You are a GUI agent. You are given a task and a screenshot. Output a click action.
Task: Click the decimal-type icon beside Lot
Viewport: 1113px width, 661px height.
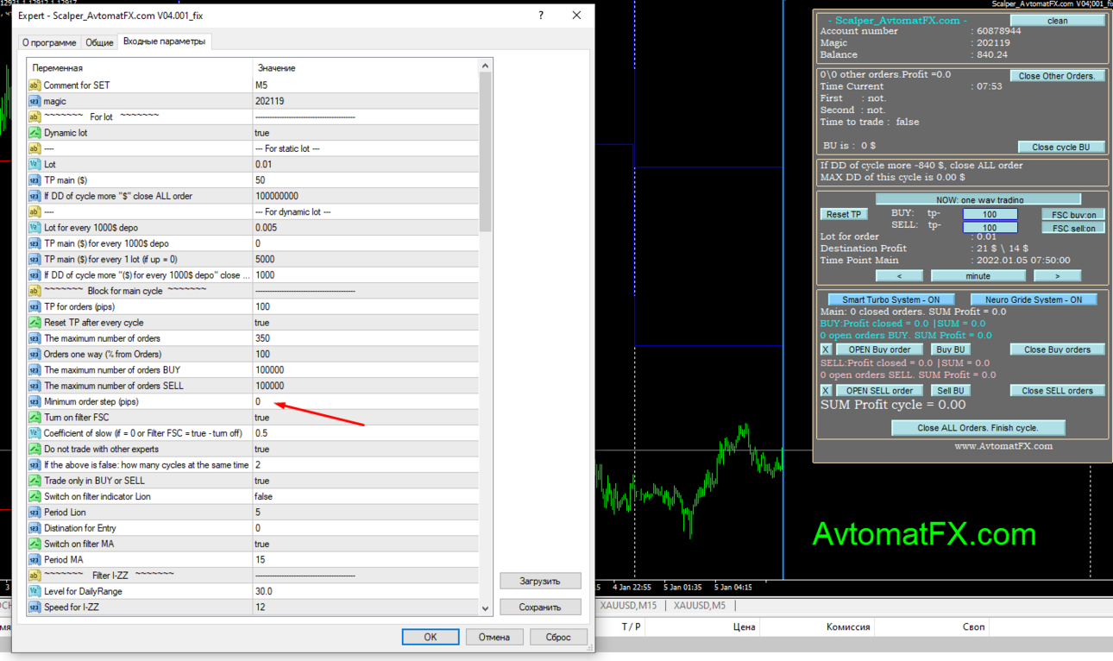(35, 164)
